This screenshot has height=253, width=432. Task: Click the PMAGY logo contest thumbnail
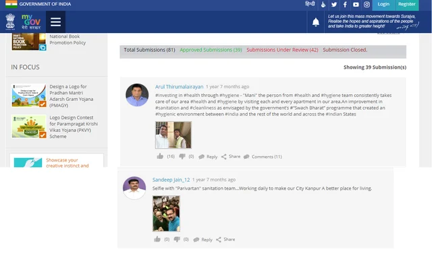point(28,96)
